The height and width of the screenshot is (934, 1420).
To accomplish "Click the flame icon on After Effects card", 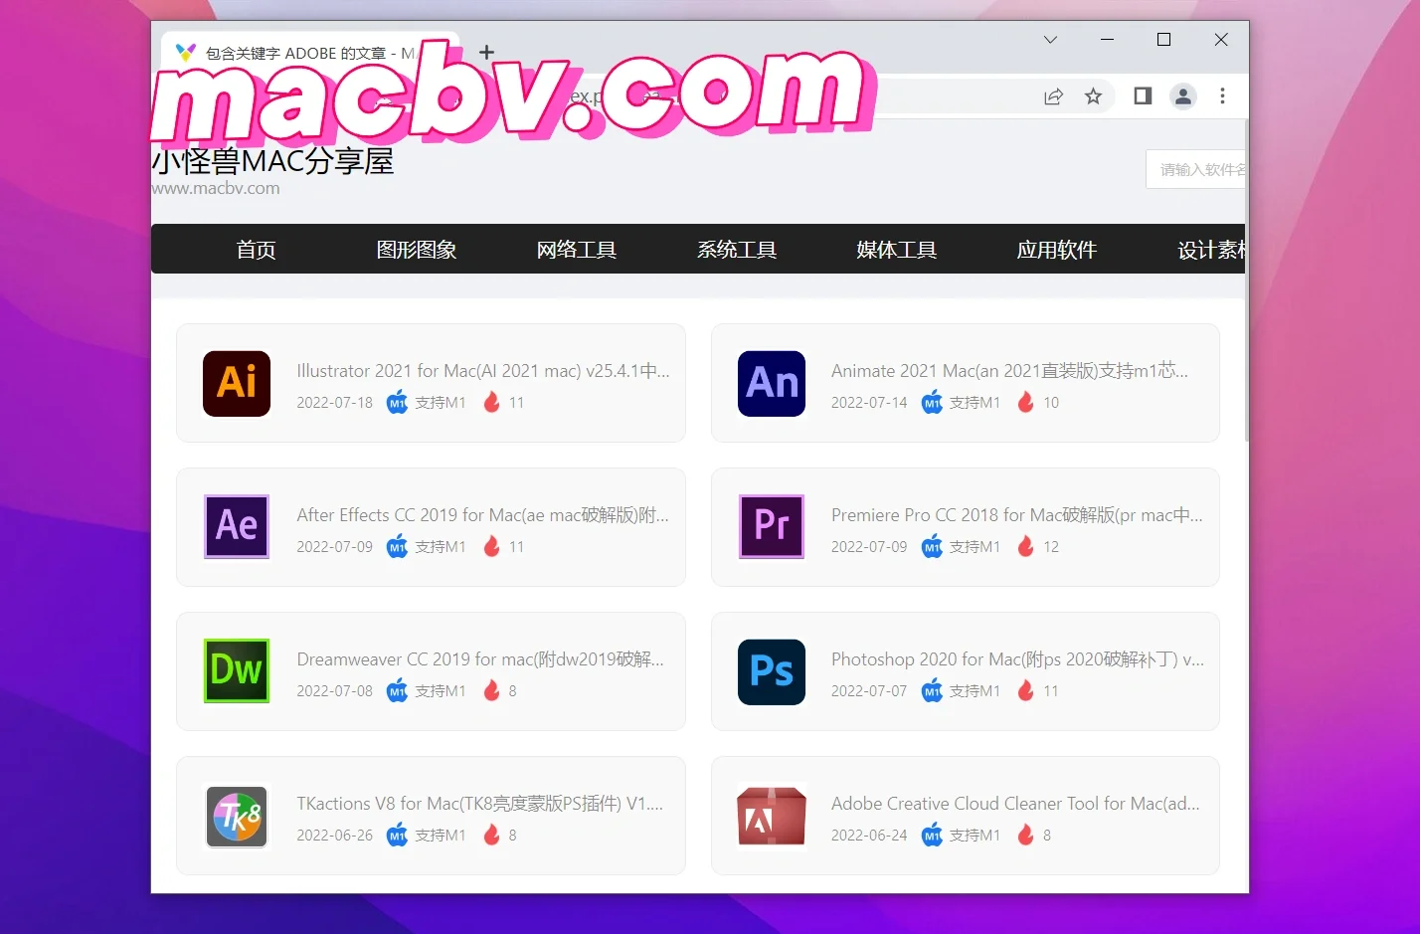I will coord(491,546).
